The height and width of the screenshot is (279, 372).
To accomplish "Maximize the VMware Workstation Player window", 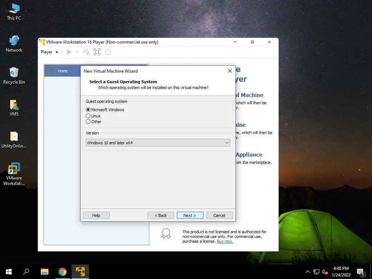I will (252, 42).
